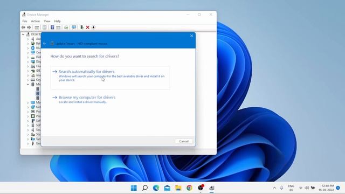
Task: Open the notification count badge
Action: tap(338, 188)
